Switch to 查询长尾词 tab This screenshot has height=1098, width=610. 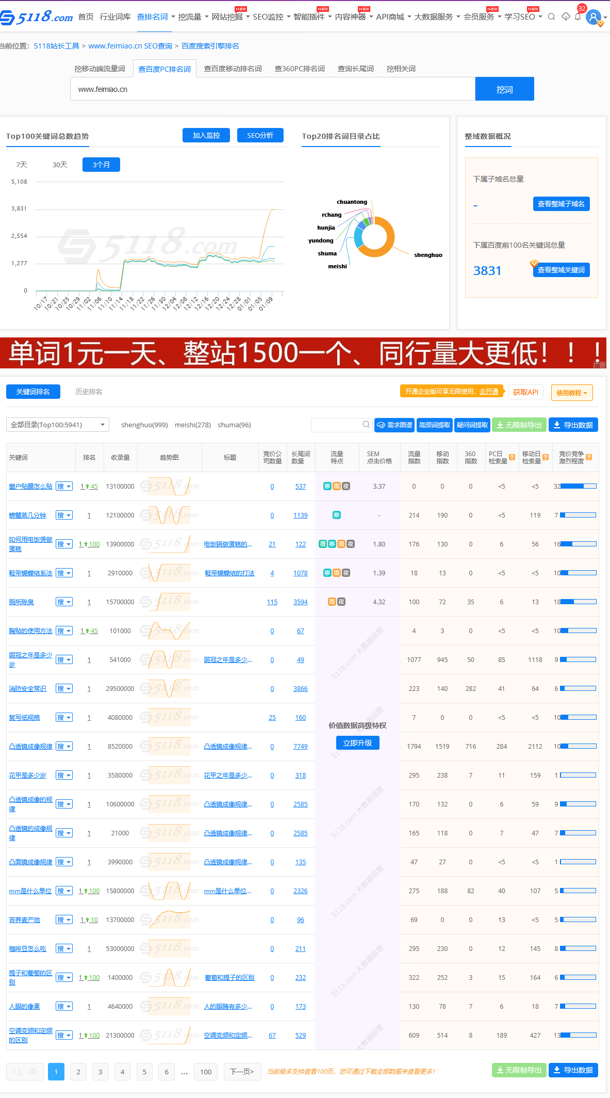tap(356, 69)
